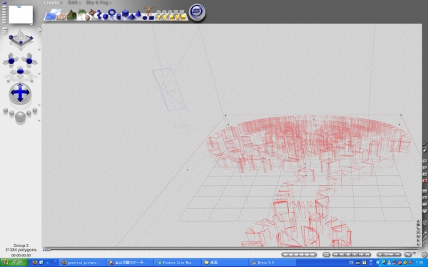Open the view control options triangle
This screenshot has height=267, width=428.
point(39,50)
